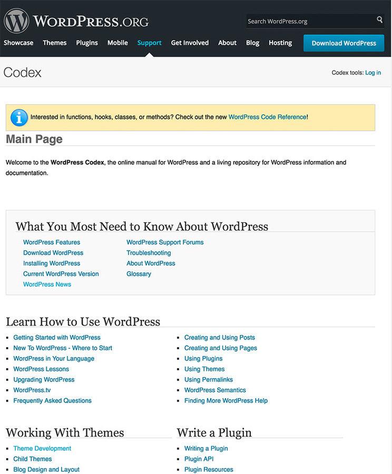Open the Mobile menu item
The height and width of the screenshot is (474, 392).
click(x=117, y=43)
